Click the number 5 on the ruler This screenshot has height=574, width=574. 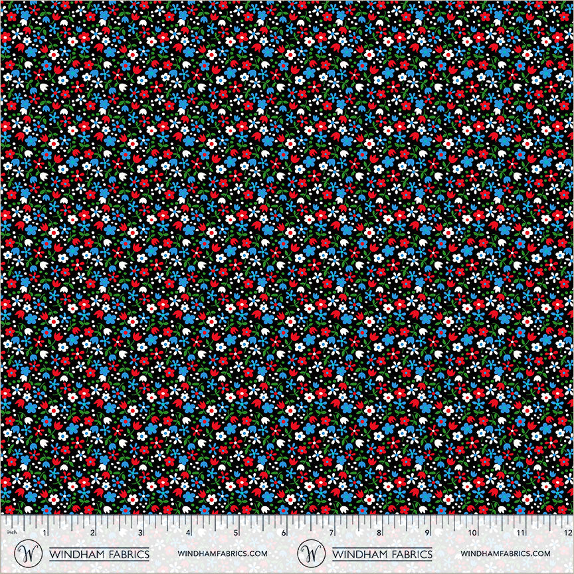(237, 533)
